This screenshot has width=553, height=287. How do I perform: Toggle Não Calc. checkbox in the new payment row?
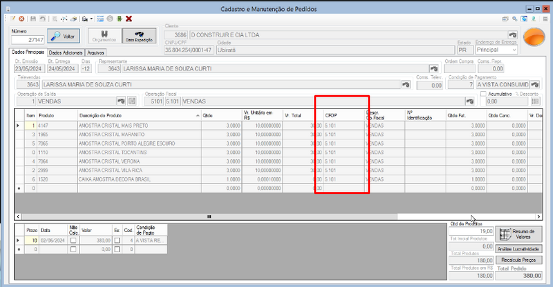click(73, 249)
